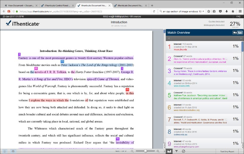
Task: Open the excluded sources circle-slash icon
Action: pyautogui.click(x=184, y=151)
